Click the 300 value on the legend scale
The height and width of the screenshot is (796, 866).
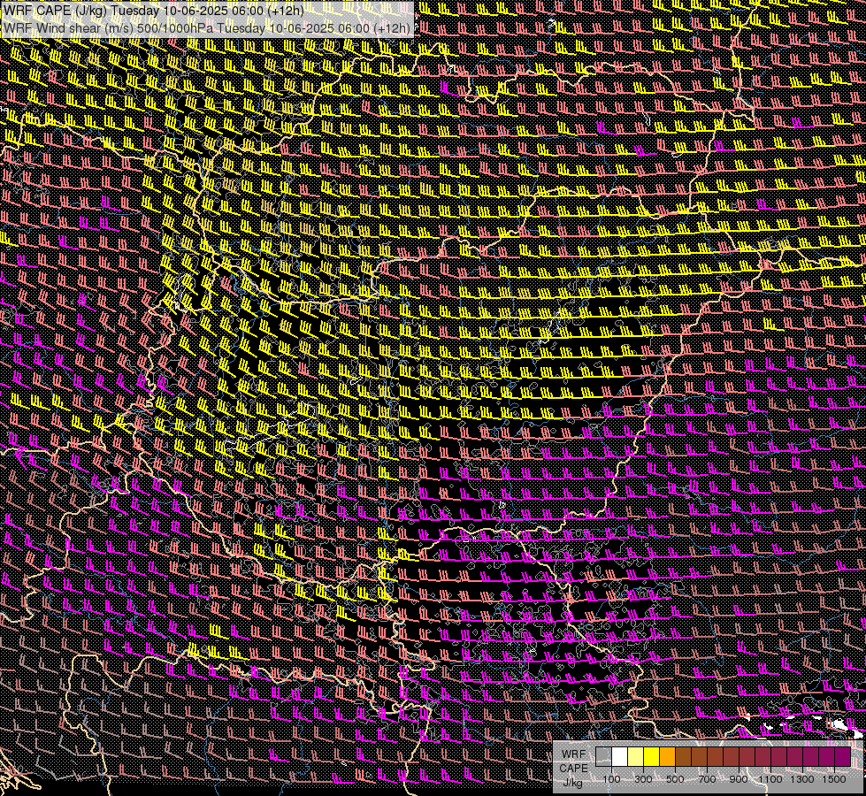pos(643,779)
